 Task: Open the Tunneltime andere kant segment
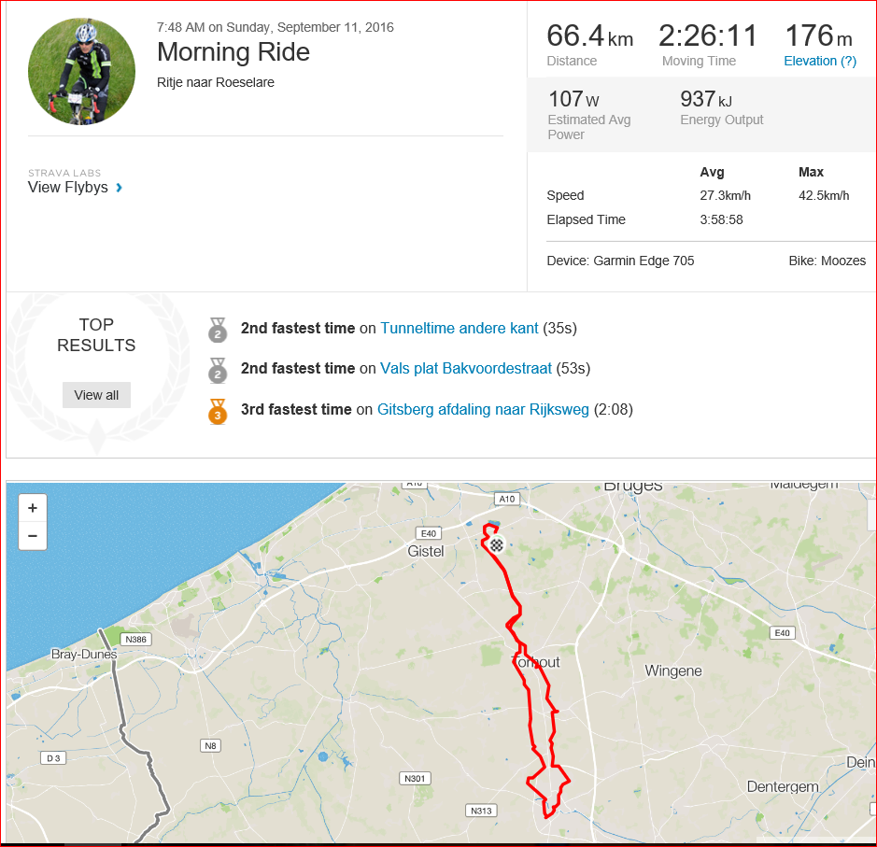[x=460, y=328]
